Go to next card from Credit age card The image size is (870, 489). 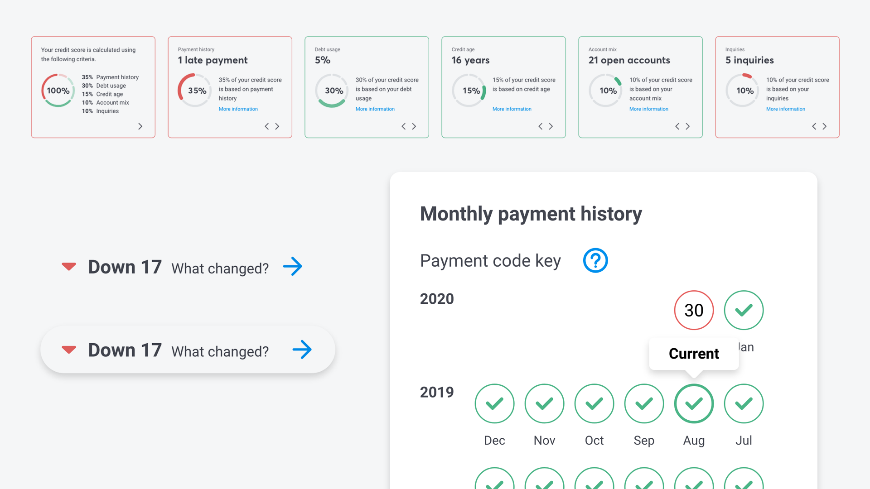click(x=551, y=126)
